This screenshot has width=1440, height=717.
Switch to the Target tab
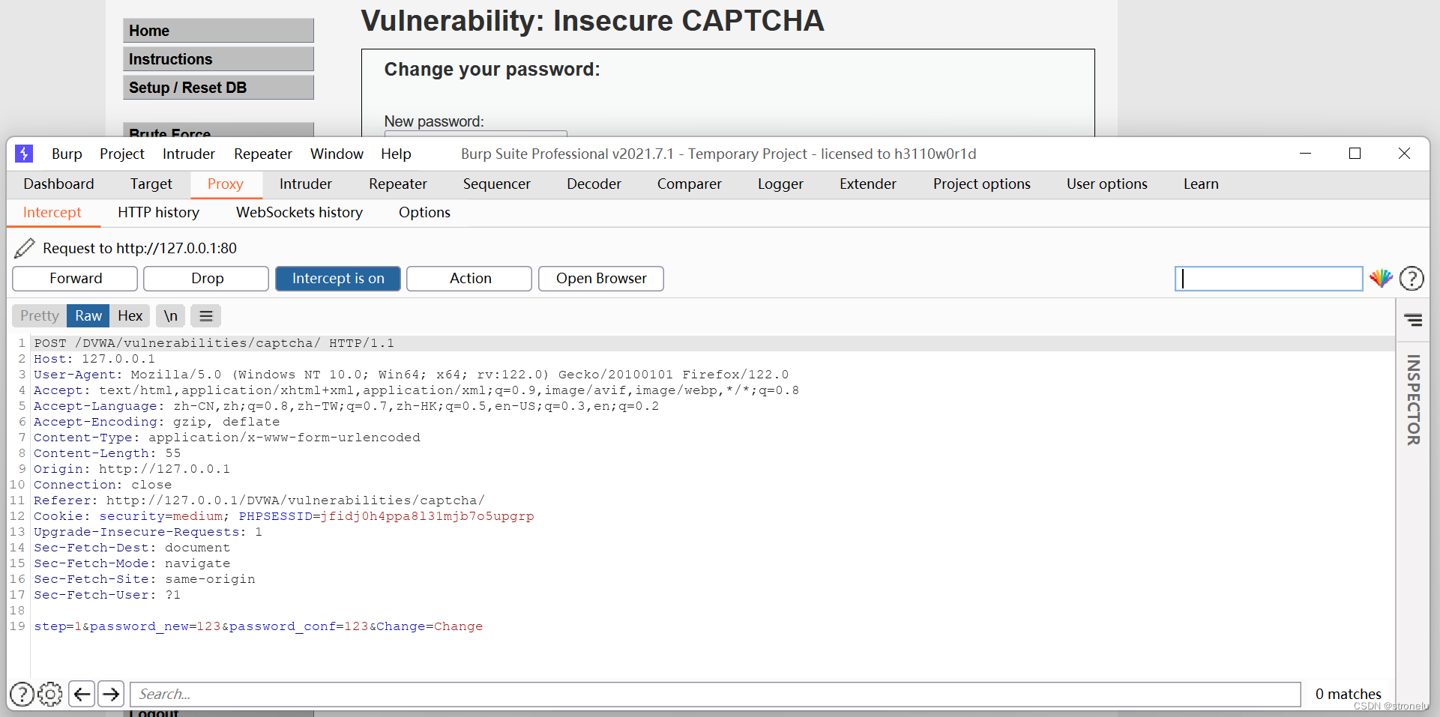click(x=151, y=184)
